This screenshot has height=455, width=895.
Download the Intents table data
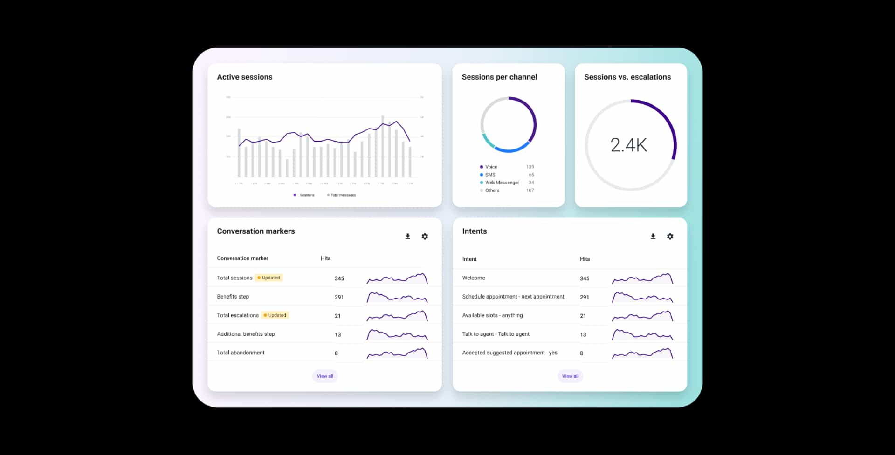pos(653,237)
